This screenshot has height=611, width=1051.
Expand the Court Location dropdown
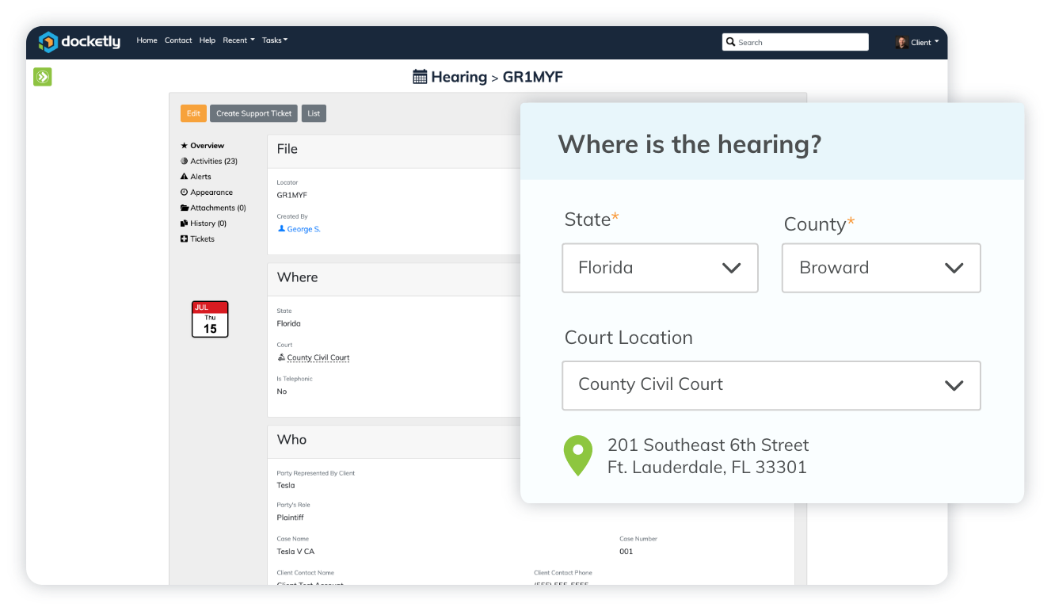coord(771,385)
